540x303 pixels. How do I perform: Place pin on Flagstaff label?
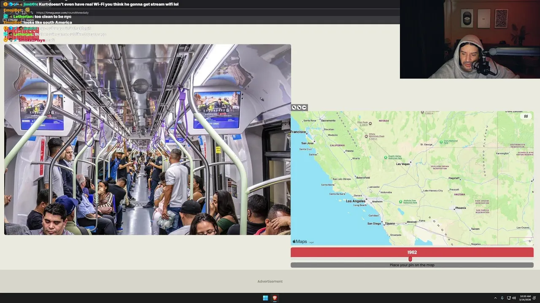(x=454, y=178)
